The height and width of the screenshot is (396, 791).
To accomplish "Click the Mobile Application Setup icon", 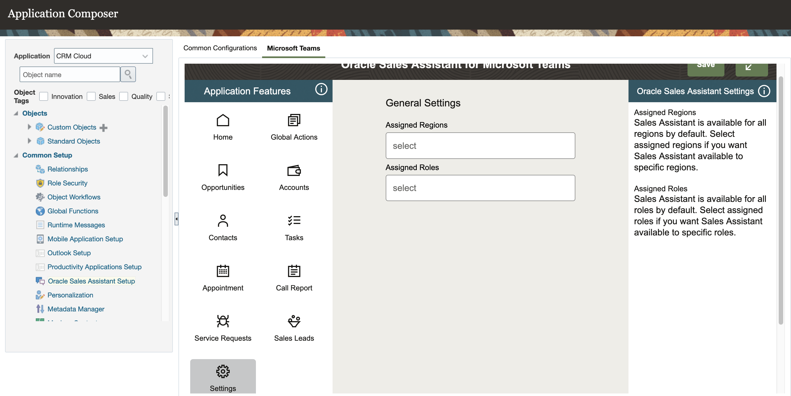I will 40,239.
